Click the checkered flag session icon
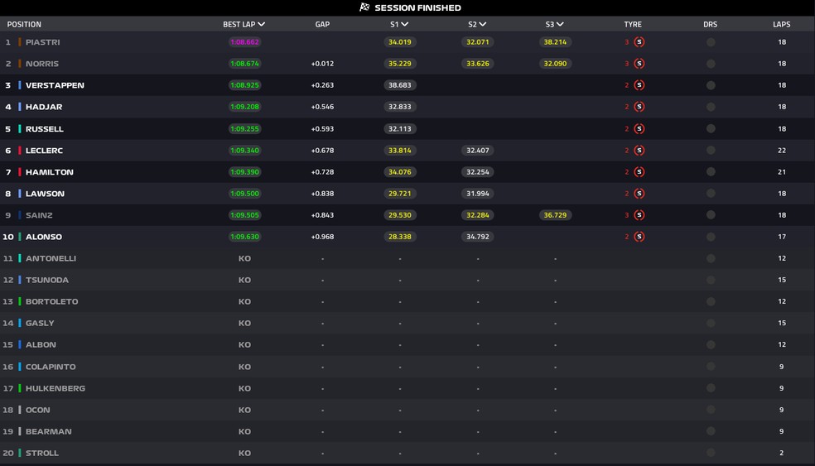815x466 pixels. tap(364, 7)
